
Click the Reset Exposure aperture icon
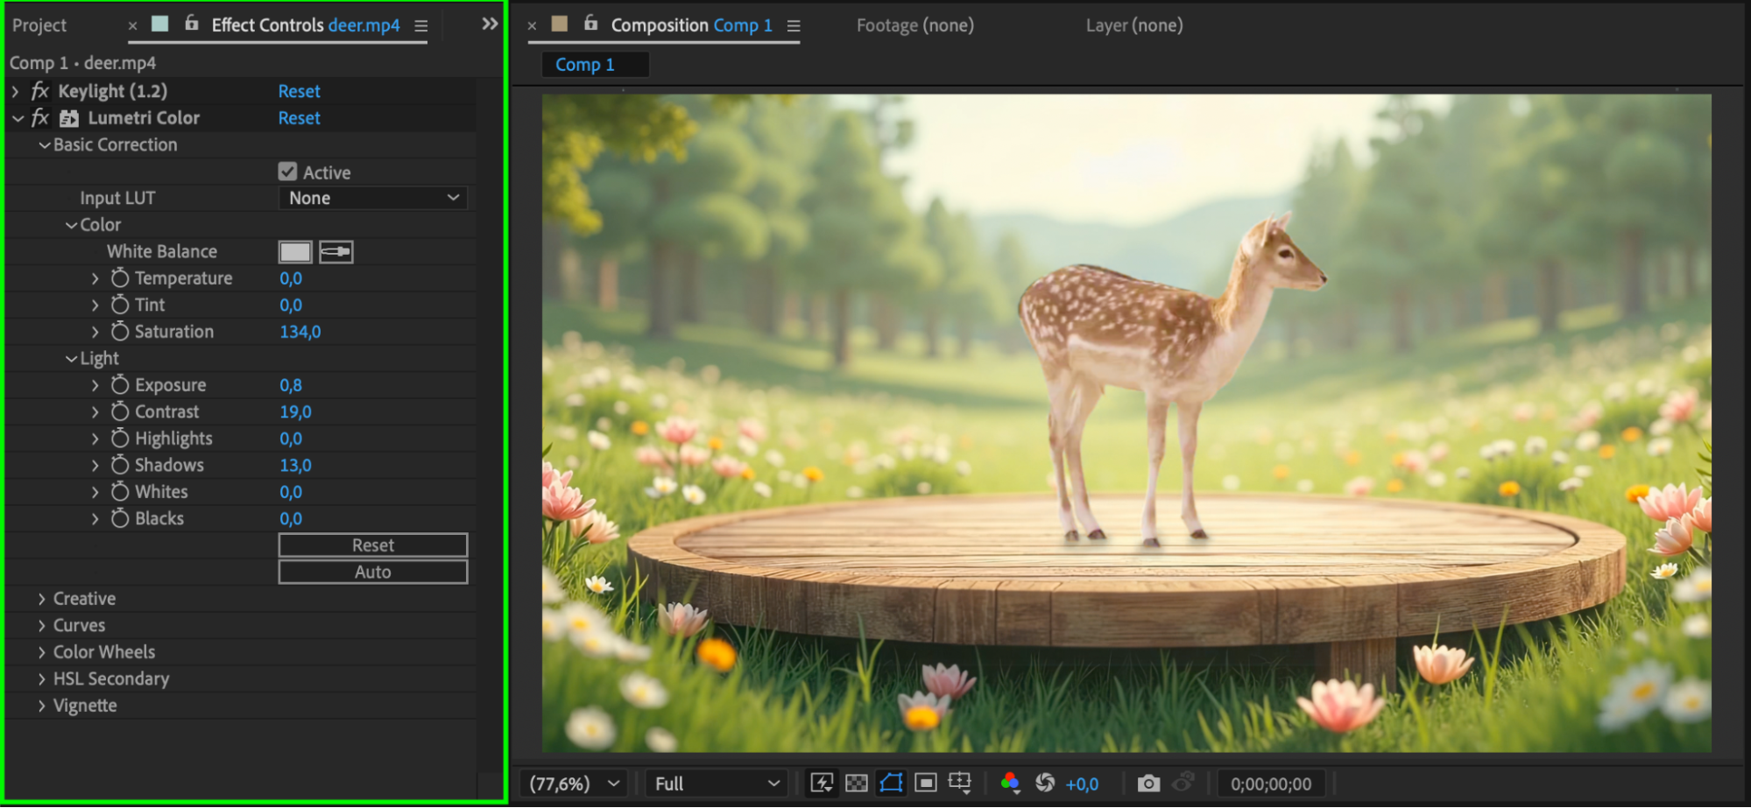(1045, 783)
